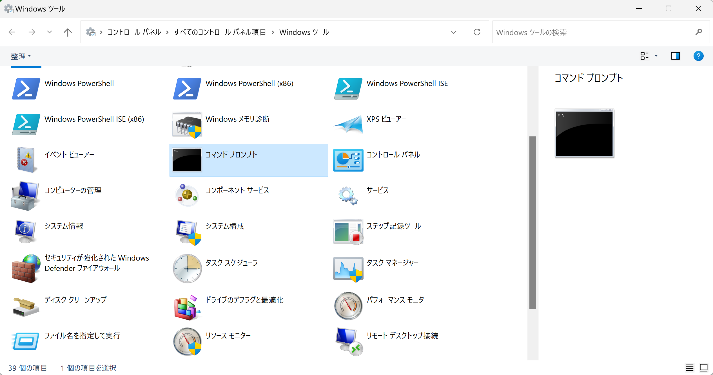Expand chevron after すべてのコントロール パネル項目 in path
The width and height of the screenshot is (713, 375).
click(273, 32)
